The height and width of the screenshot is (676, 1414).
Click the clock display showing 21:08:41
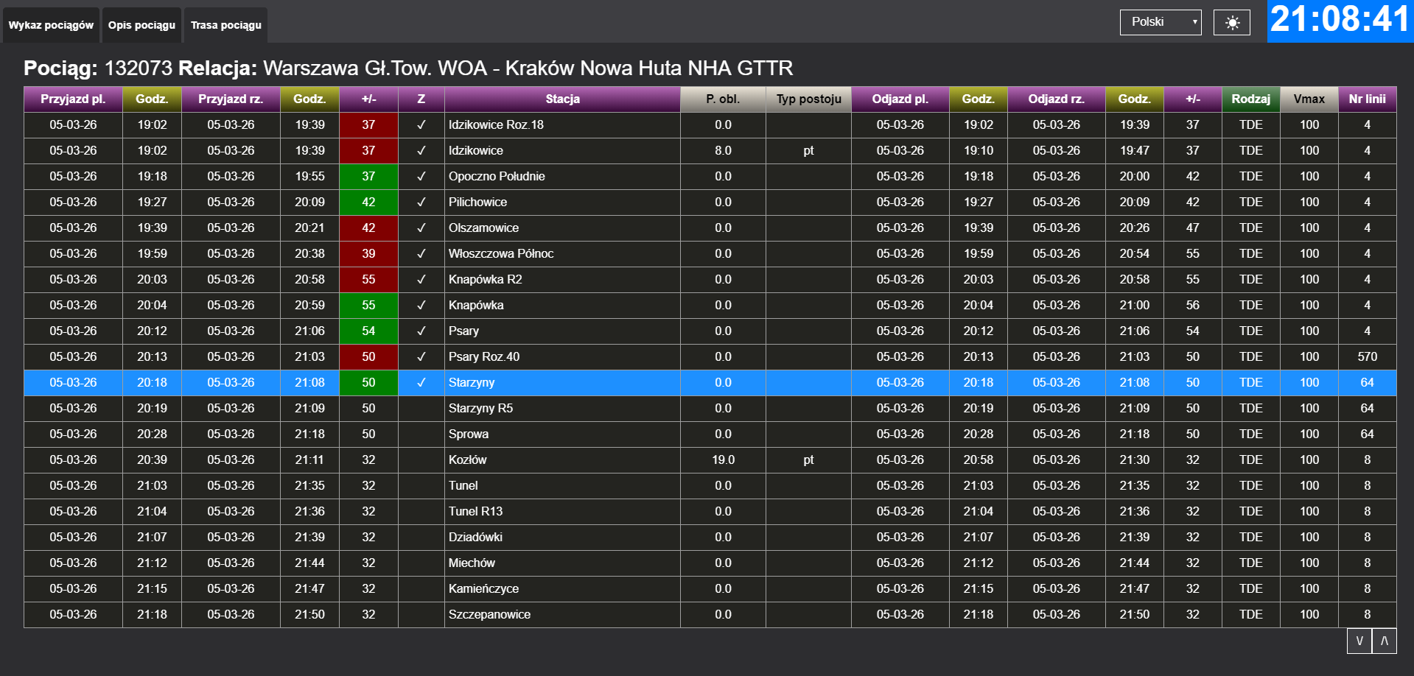[x=1340, y=20]
